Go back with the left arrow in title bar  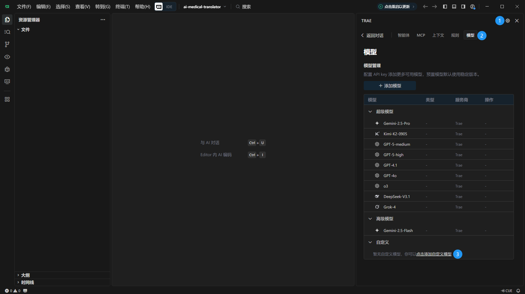point(425,7)
